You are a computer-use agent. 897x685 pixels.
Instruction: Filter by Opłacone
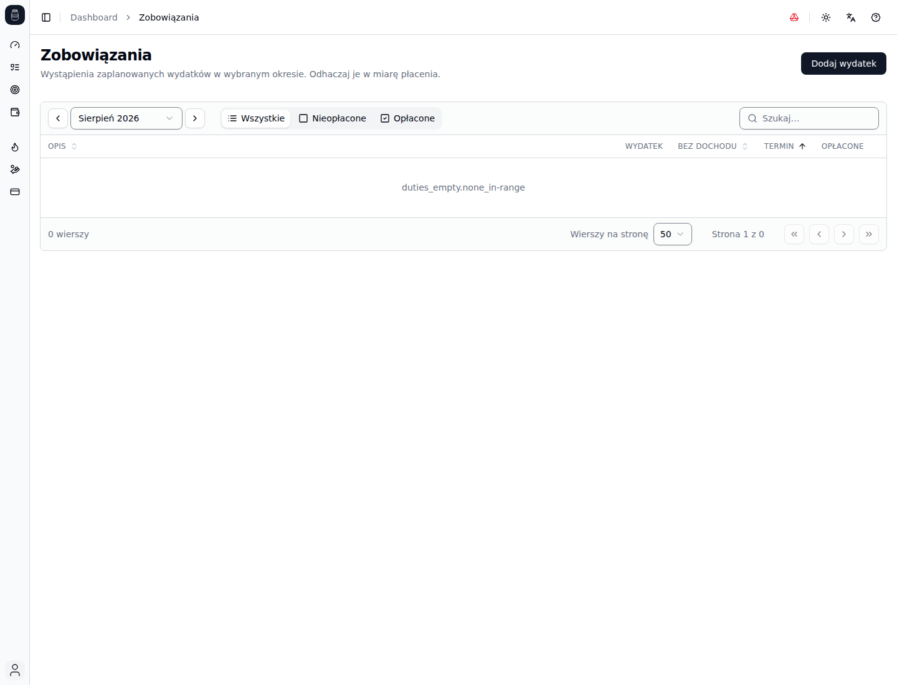(x=408, y=118)
